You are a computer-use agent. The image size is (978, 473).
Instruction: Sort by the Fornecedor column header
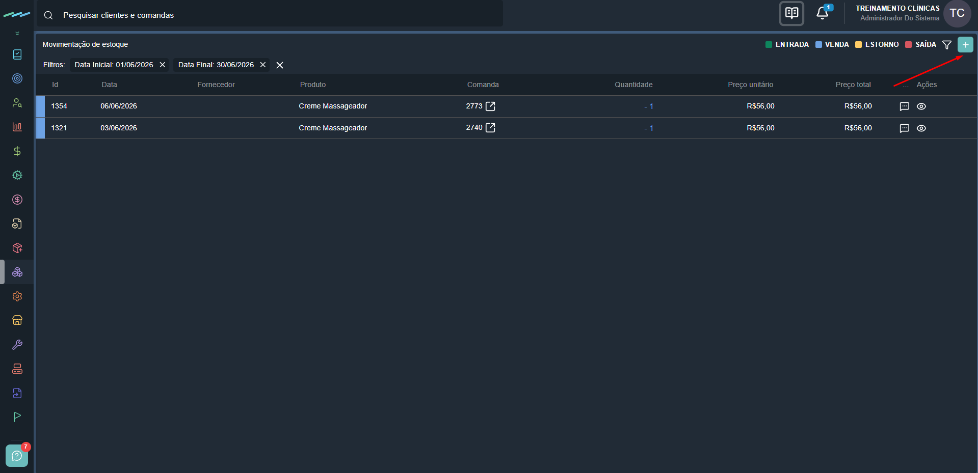click(216, 85)
